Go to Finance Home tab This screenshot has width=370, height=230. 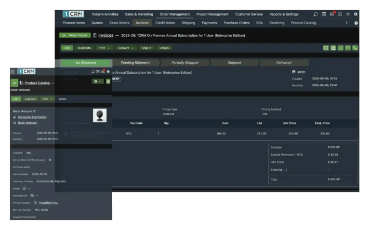click(x=74, y=23)
